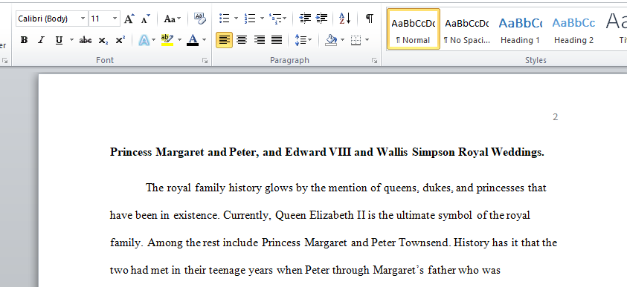Click the bold document title heading
Viewport: 627px width, 287px height.
coord(327,152)
